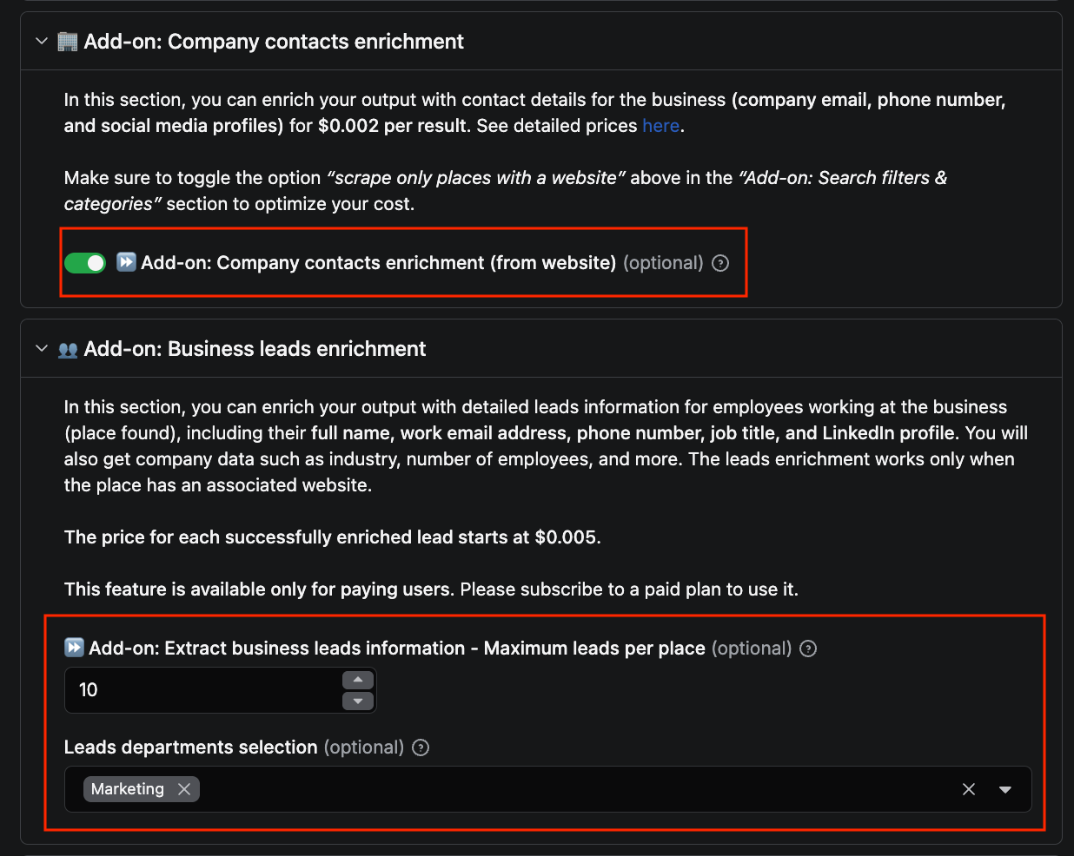Open help tooltip for Company contacts enrichment toggle
Viewport: 1074px width, 856px height.
(720, 263)
